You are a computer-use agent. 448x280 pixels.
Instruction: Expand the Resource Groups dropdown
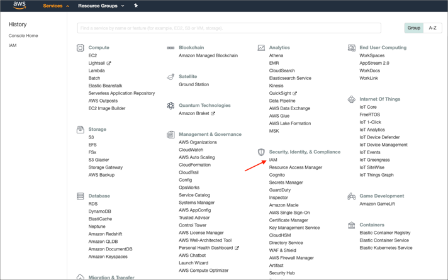coord(101,6)
